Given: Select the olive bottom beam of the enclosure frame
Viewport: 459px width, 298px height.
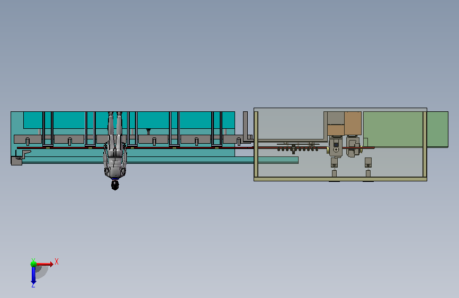Looking at the screenshot, I should [x=340, y=179].
